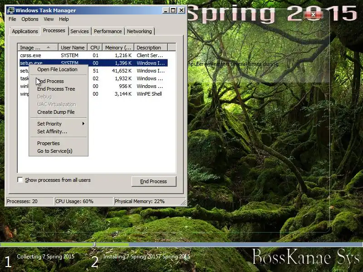The height and width of the screenshot is (272, 363).
Task: Choose Open File Location in context menu
Action: click(x=58, y=69)
